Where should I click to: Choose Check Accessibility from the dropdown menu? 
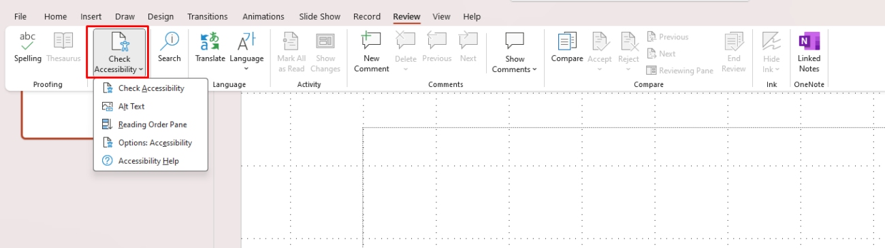click(x=150, y=88)
